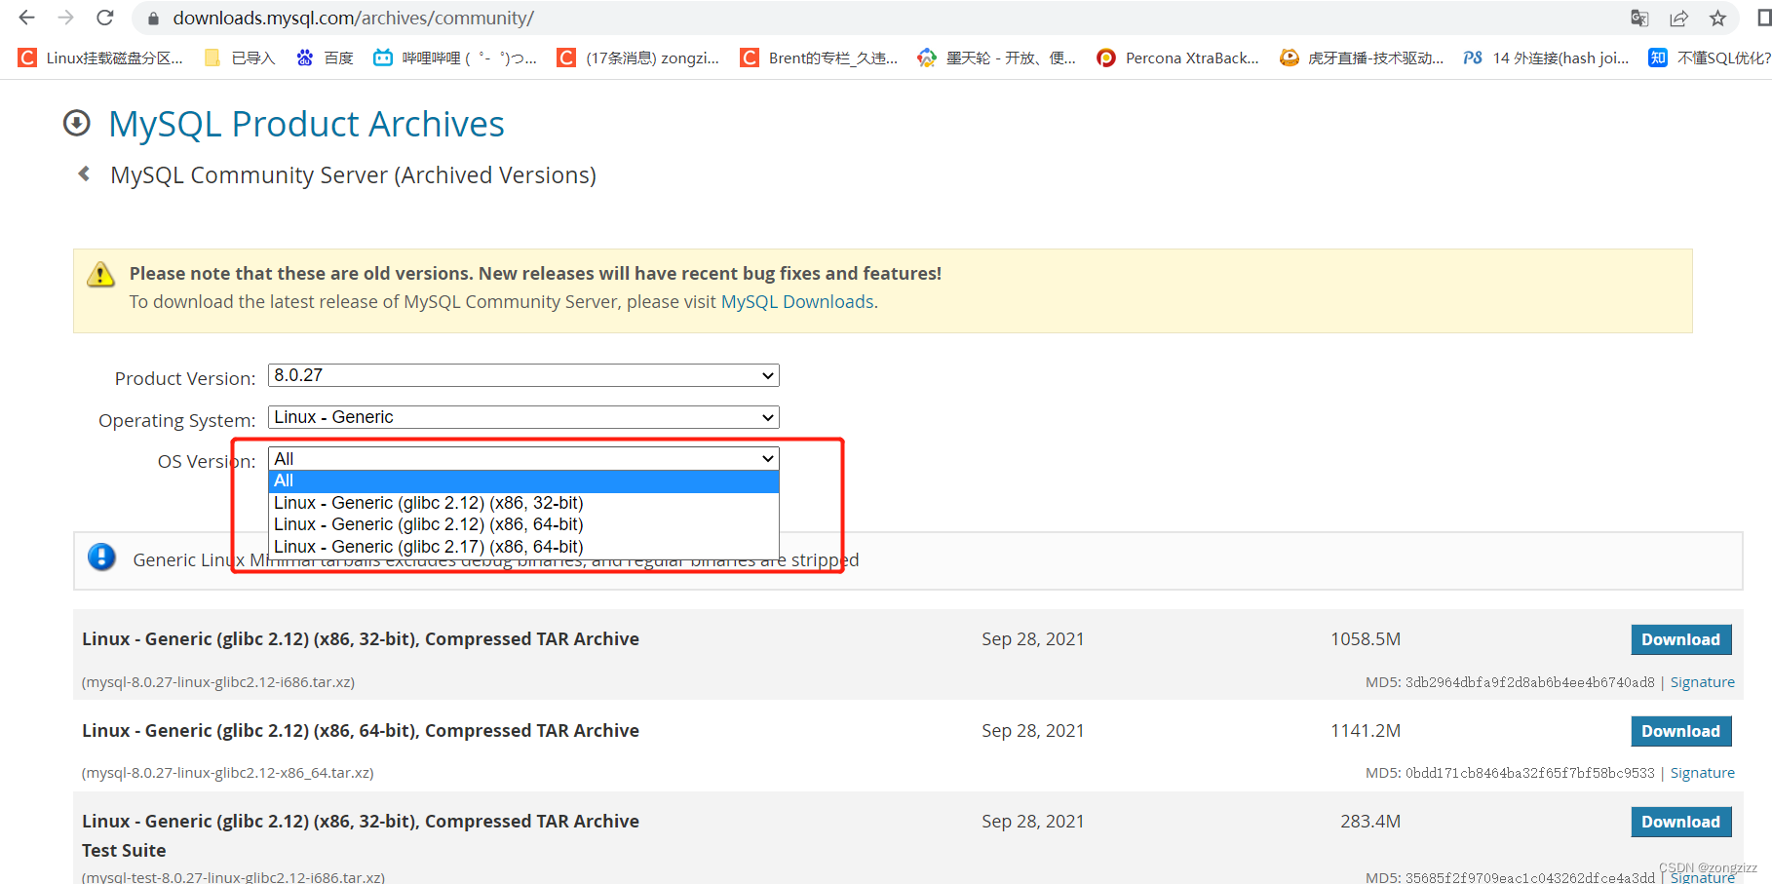Image resolution: width=1772 pixels, height=884 pixels.
Task: Click the MySQL Product Archives heading link
Action: click(306, 124)
